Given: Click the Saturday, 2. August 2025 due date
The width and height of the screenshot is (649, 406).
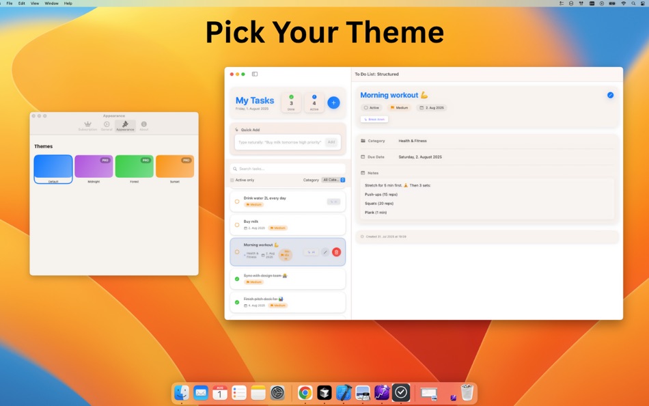Looking at the screenshot, I should point(419,157).
